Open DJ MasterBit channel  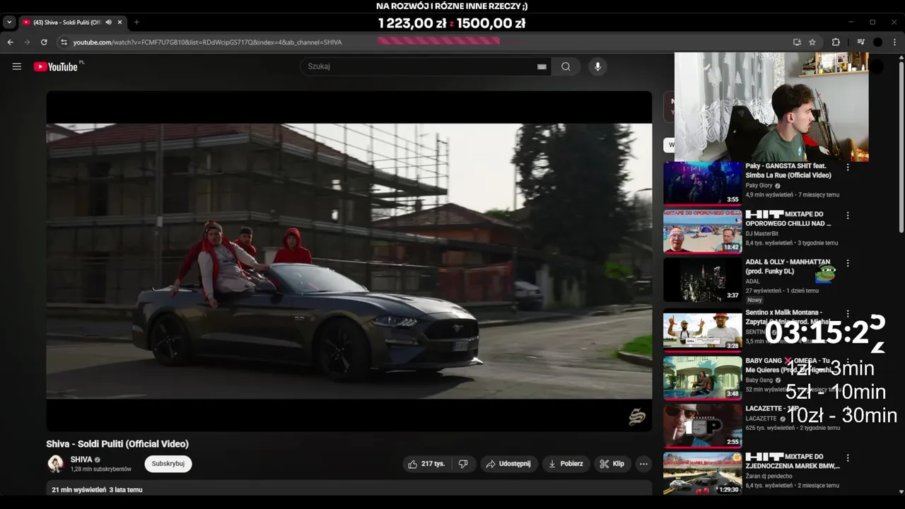(761, 233)
